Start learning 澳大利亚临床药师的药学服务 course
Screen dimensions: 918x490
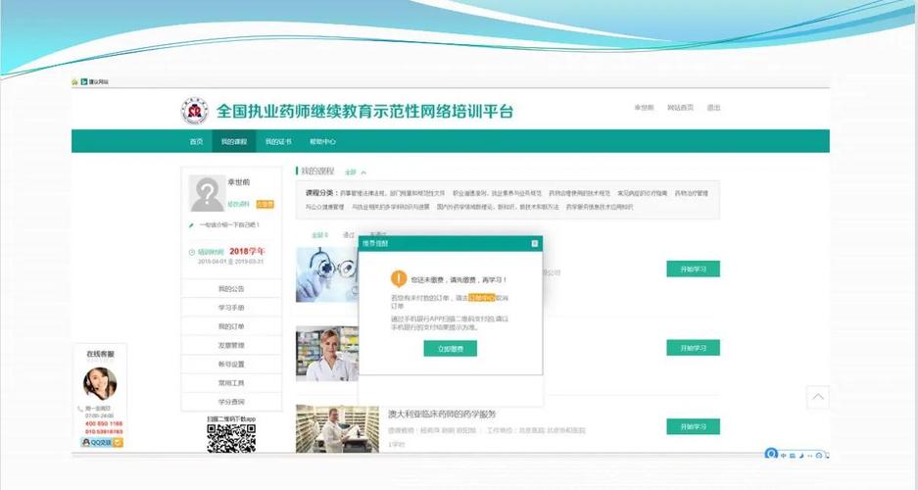694,426
